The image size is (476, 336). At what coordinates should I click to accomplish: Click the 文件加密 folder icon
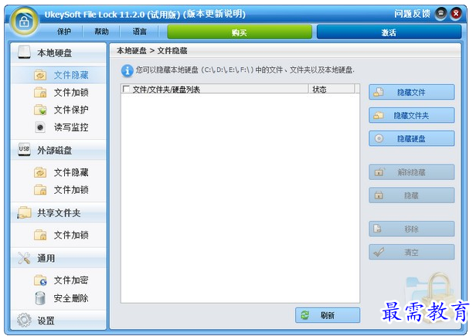(x=40, y=280)
